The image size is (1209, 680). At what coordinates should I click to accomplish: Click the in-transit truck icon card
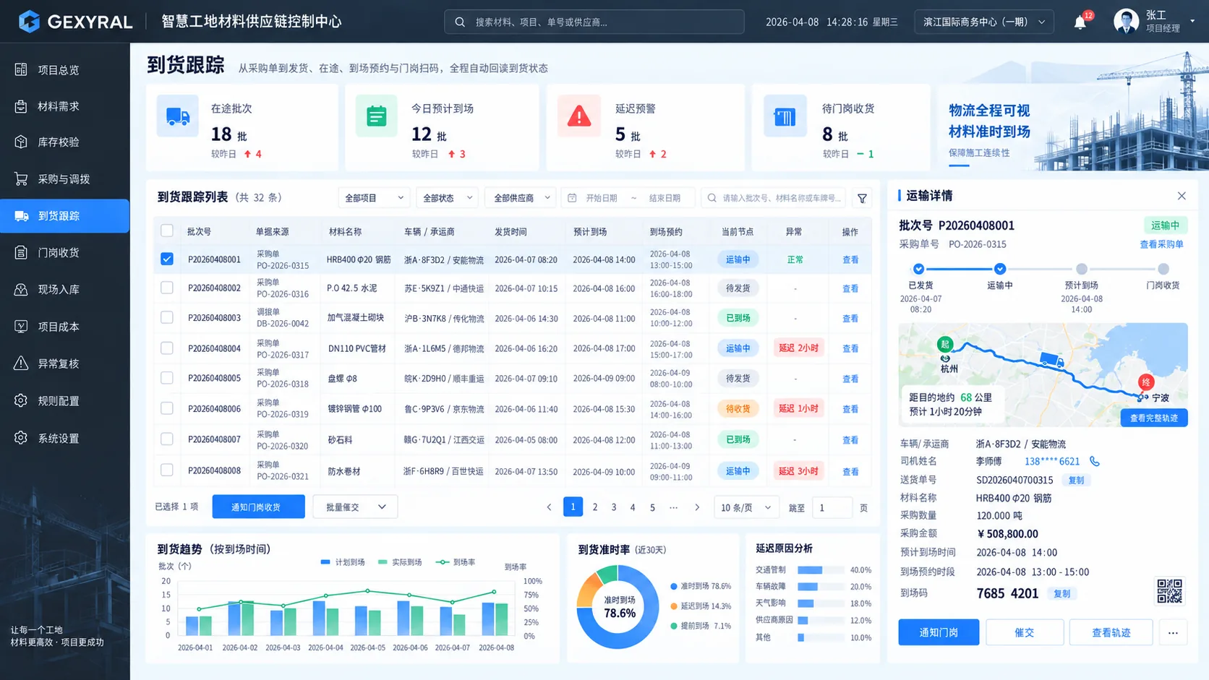[x=177, y=116]
